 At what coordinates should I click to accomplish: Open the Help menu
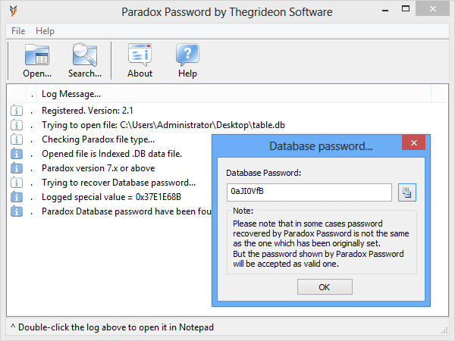[x=45, y=31]
